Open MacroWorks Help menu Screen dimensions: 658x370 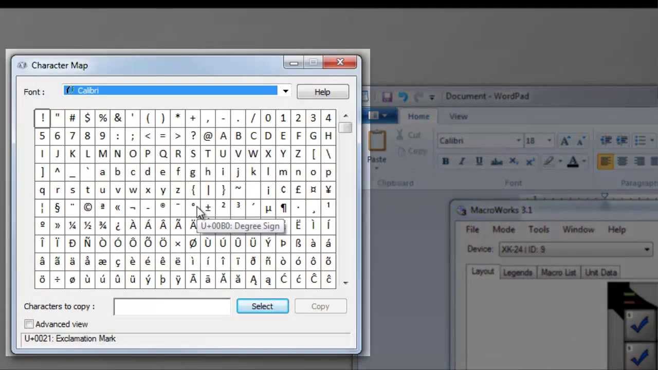tap(617, 230)
